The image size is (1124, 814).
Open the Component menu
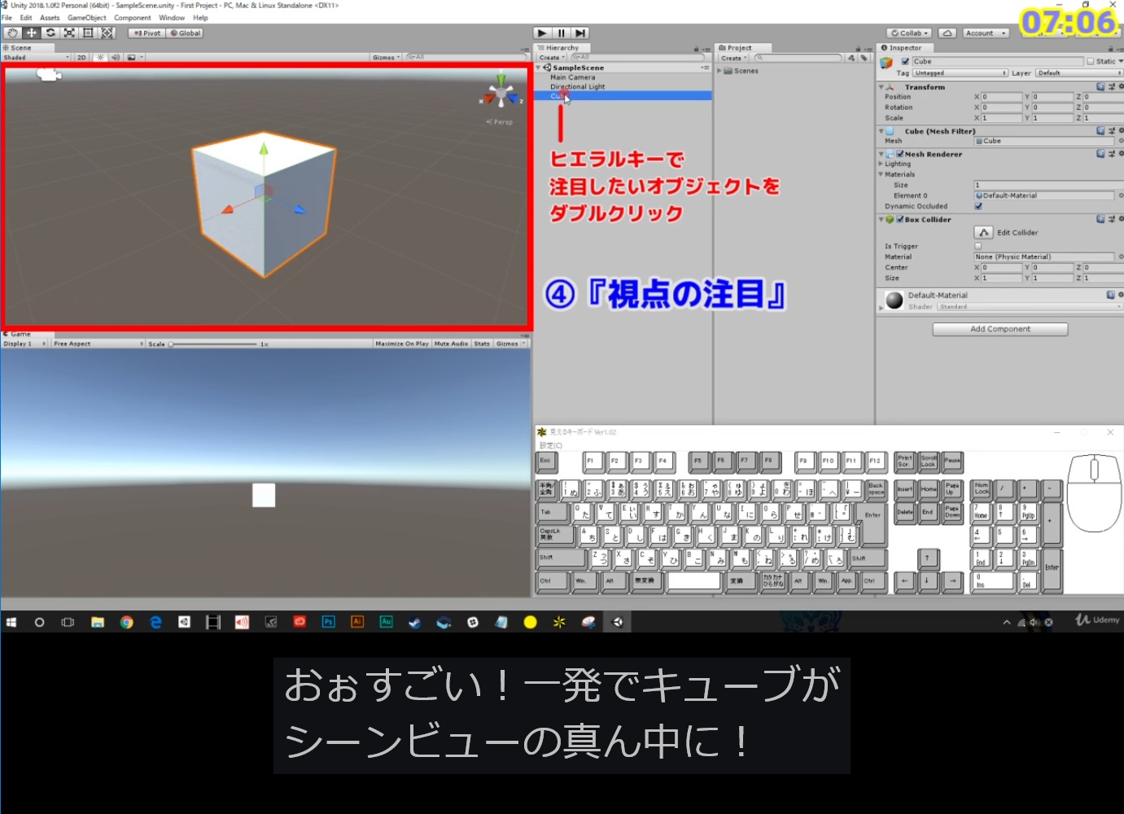[x=133, y=17]
